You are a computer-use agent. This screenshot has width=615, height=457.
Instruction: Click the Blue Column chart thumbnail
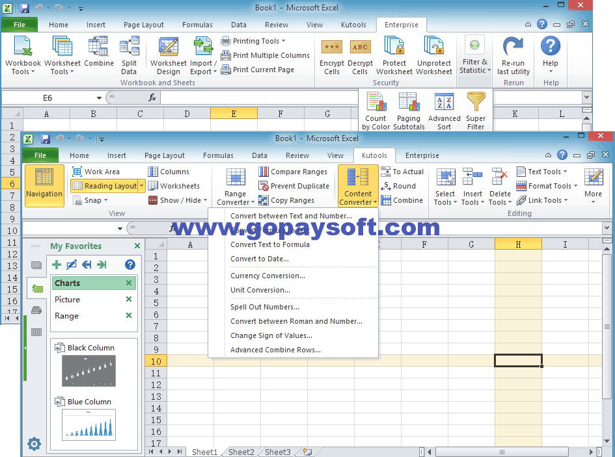[89, 425]
